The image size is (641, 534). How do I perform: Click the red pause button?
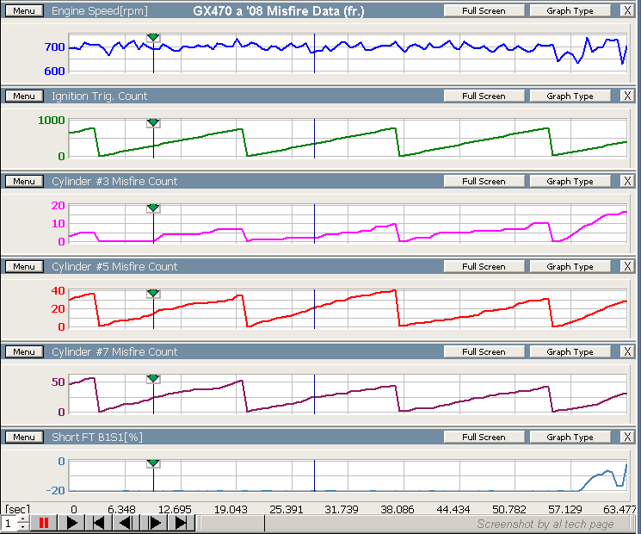43,523
